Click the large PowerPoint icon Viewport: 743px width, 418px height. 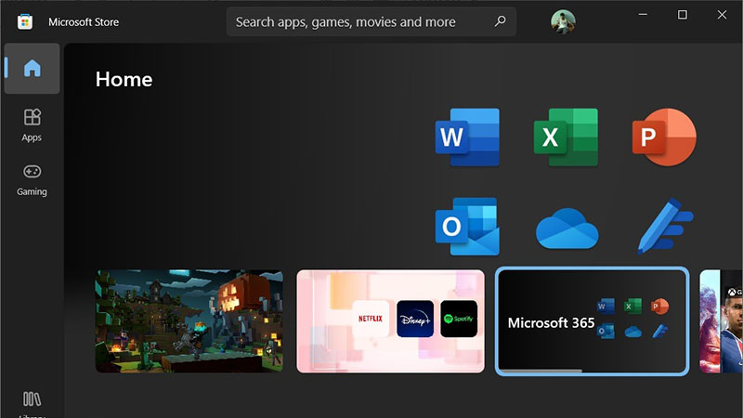point(664,137)
